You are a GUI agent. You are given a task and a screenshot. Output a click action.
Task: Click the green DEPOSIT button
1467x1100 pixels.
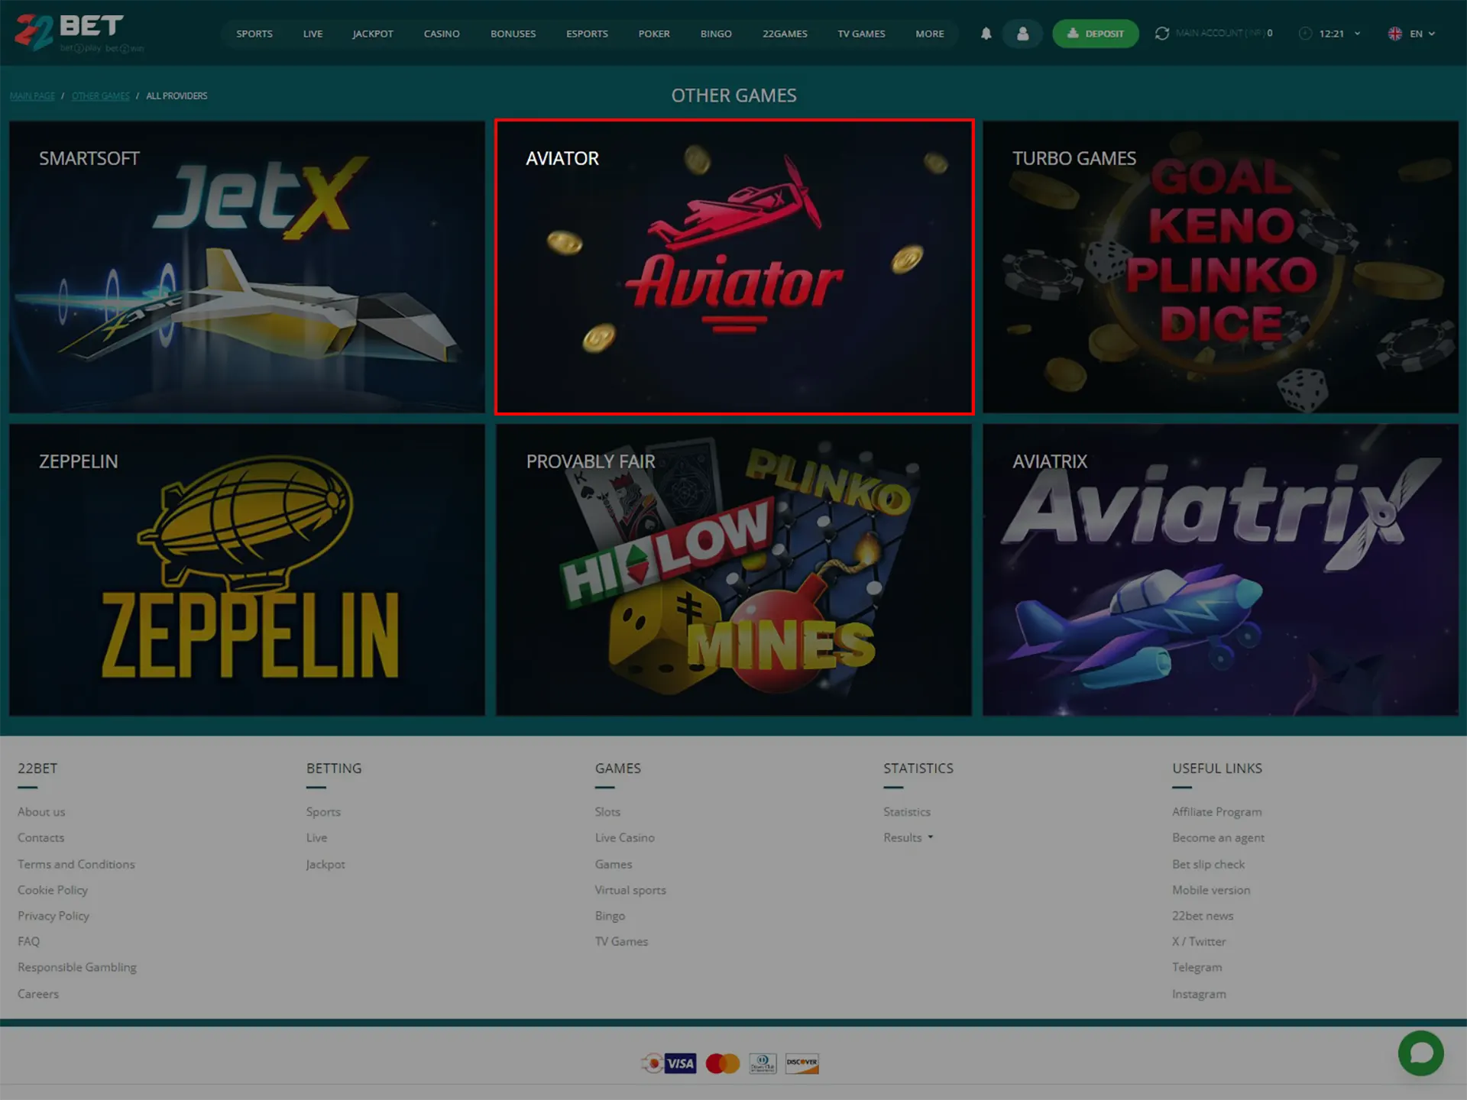point(1095,34)
